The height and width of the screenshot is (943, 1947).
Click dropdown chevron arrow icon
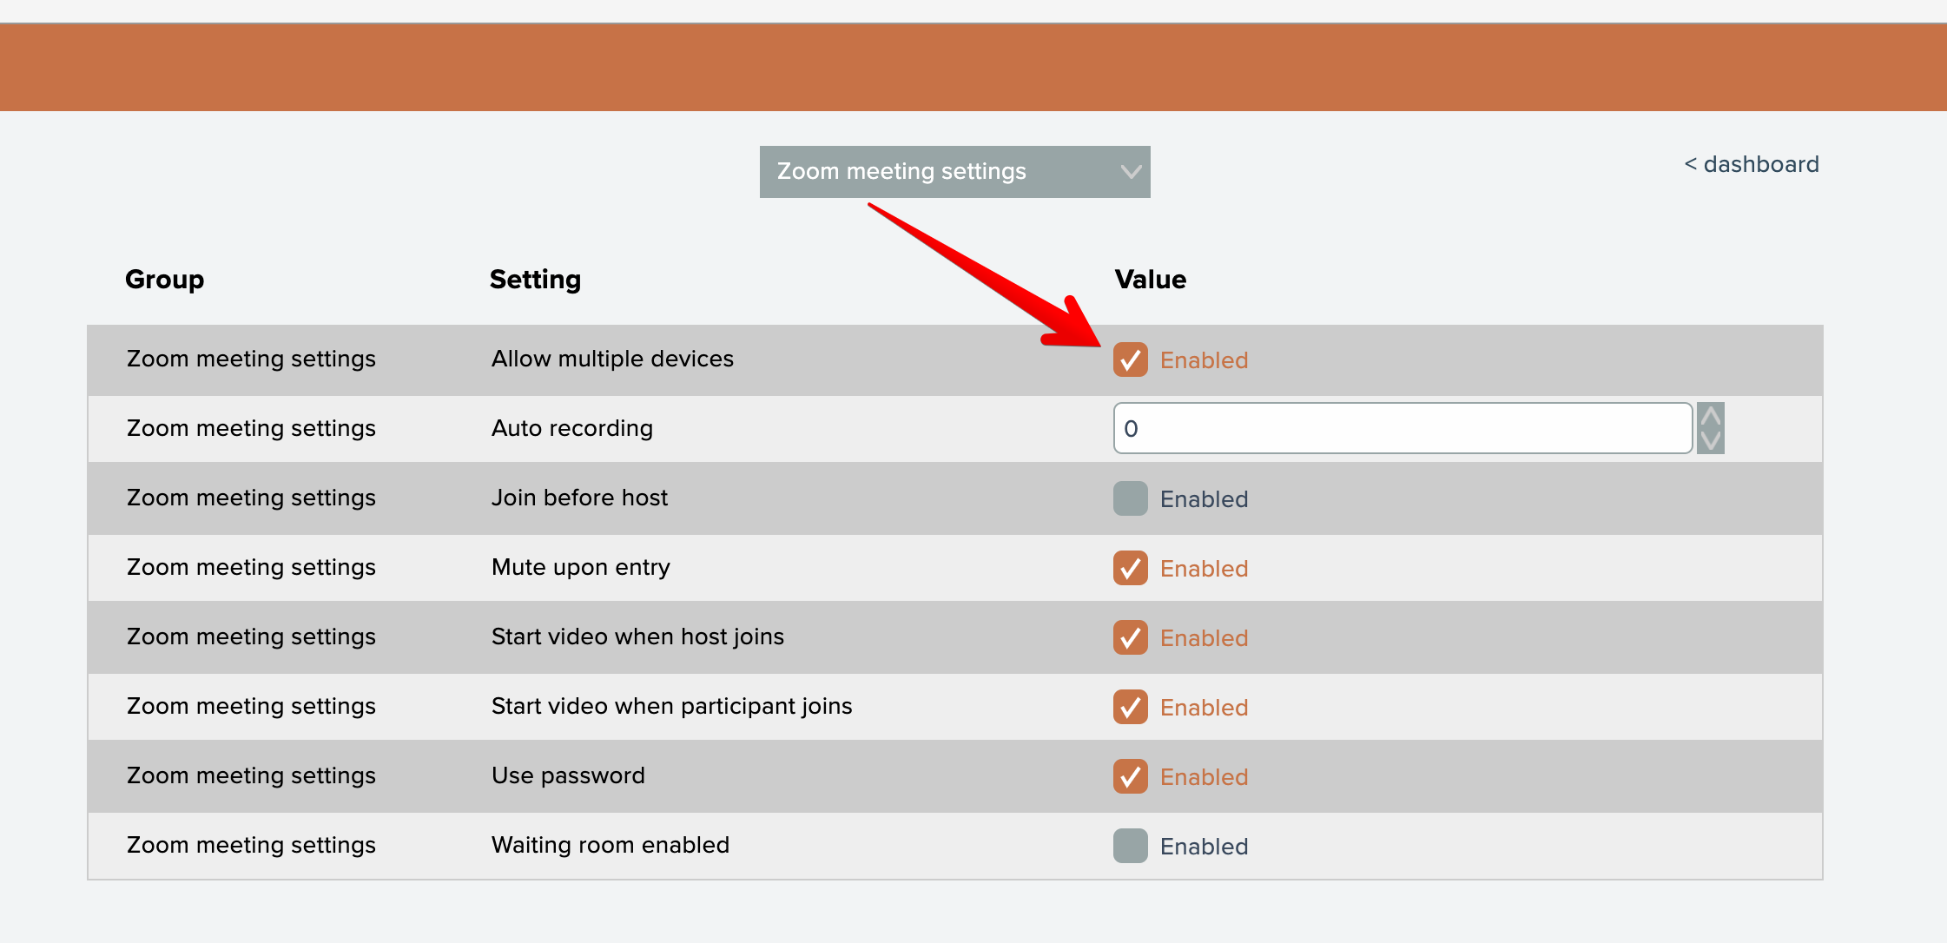coord(1130,172)
